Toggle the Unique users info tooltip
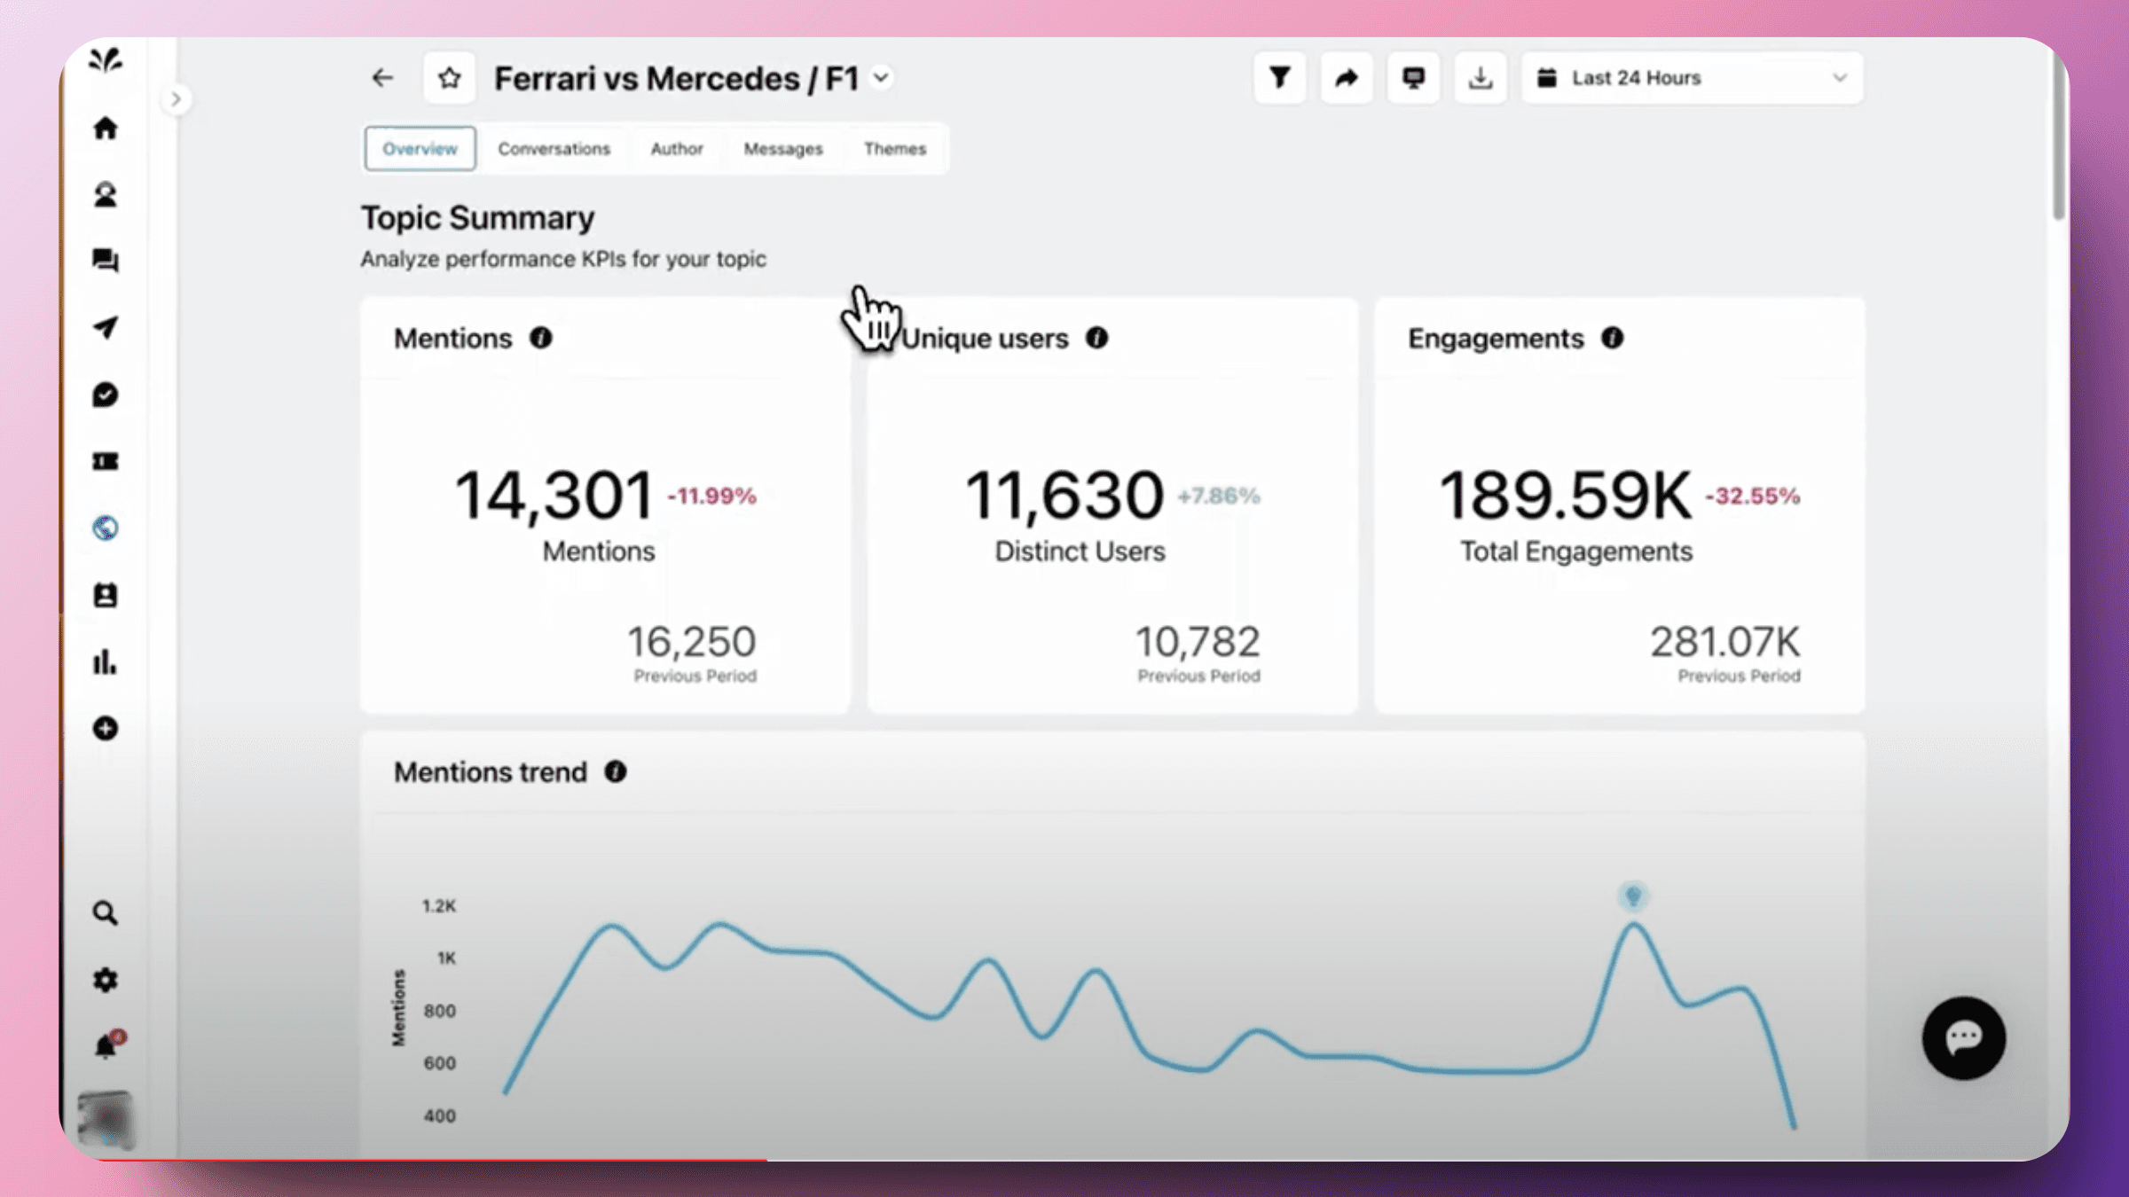This screenshot has width=2129, height=1197. pos(1096,338)
